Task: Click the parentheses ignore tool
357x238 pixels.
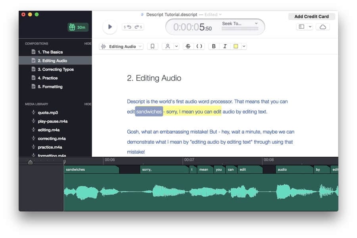Action: coord(199,46)
